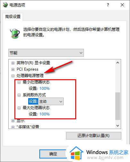Click the scrollbar up arrow
Image resolution: width=130 pixels, height=162 pixels.
coord(118,63)
